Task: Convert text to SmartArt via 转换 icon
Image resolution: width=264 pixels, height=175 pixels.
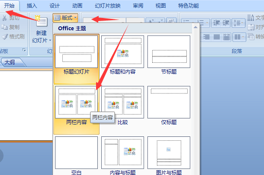Action: pyautogui.click(x=256, y=36)
